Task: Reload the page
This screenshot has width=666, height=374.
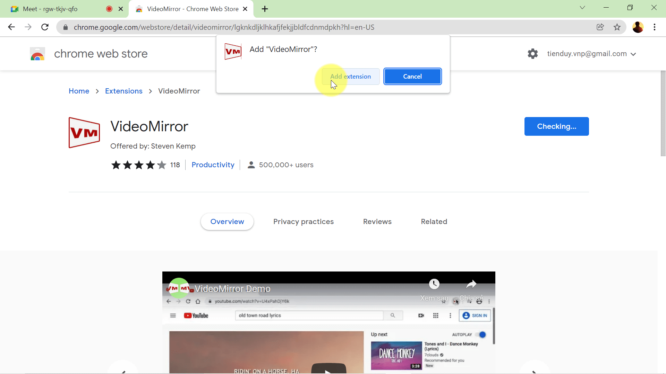Action: 45,27
